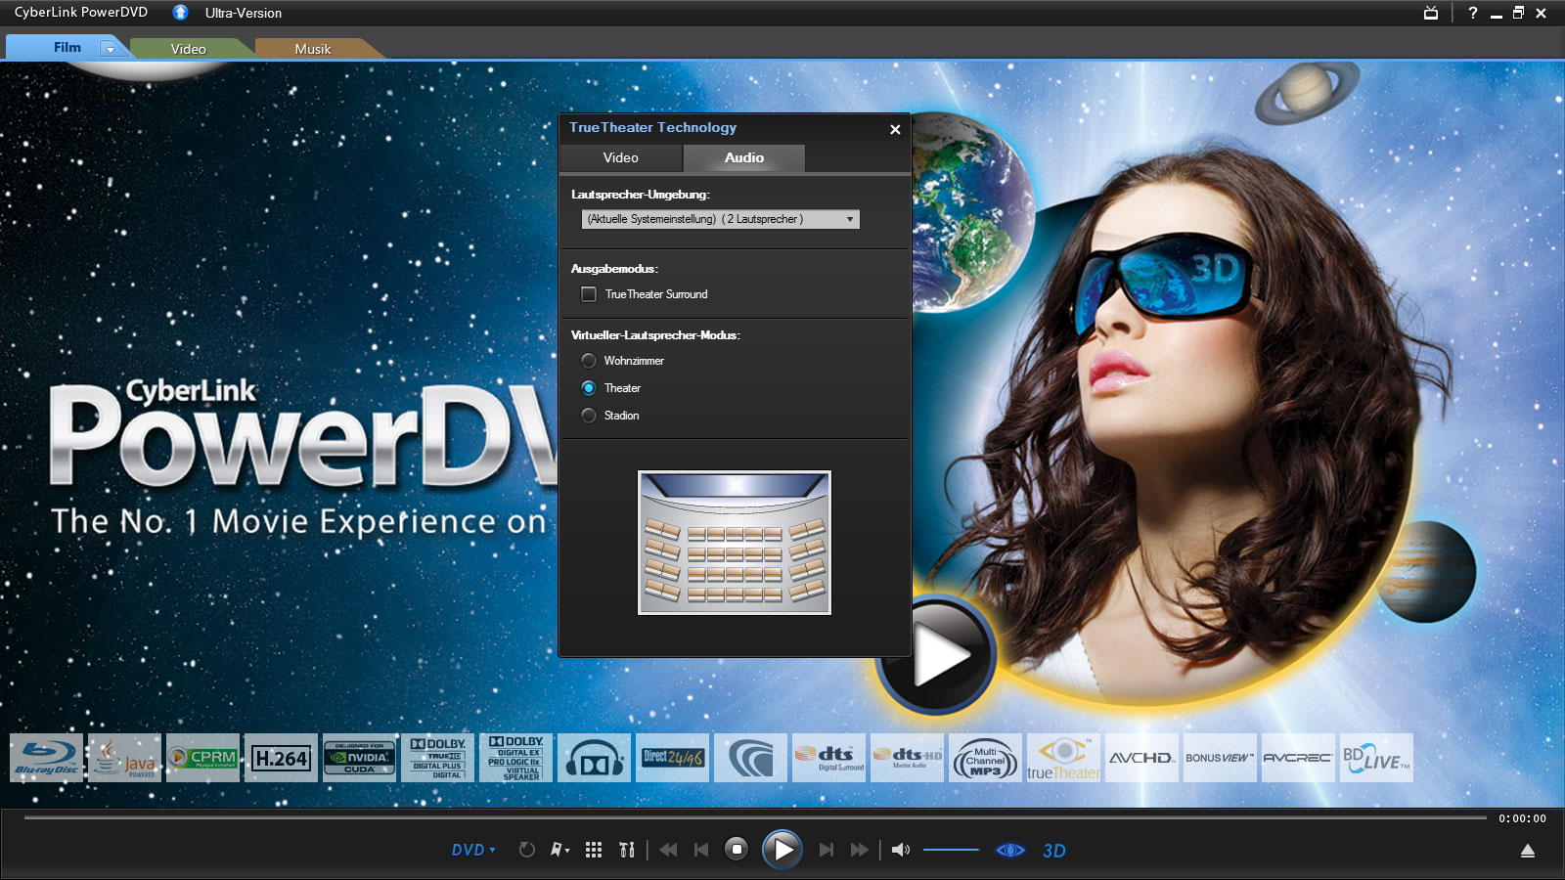The height and width of the screenshot is (880, 1565).
Task: Start playback with the control bar play button
Action: (782, 850)
